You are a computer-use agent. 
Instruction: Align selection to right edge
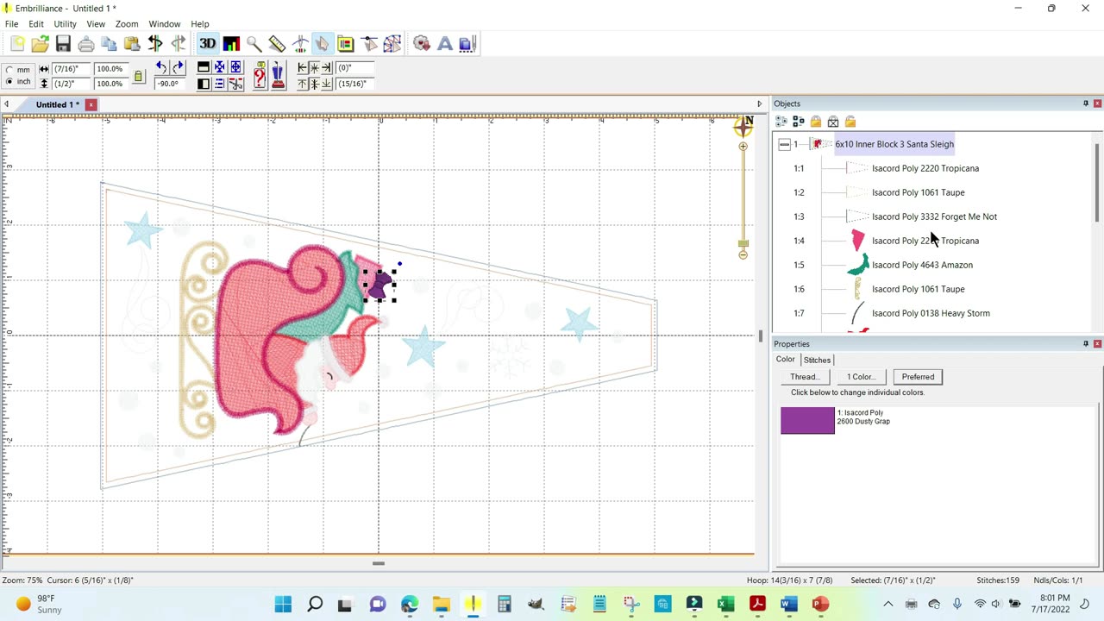pyautogui.click(x=326, y=68)
